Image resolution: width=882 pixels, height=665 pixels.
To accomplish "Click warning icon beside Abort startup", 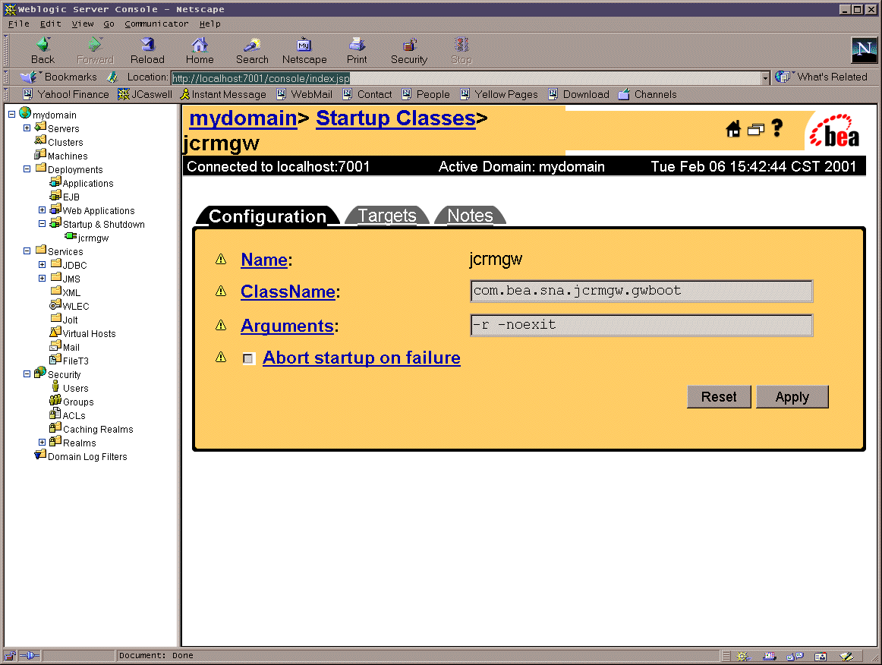I will [220, 358].
